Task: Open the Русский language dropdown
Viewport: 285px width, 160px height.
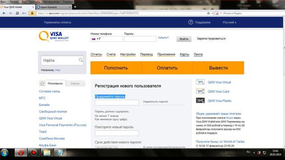Action: [x=229, y=22]
